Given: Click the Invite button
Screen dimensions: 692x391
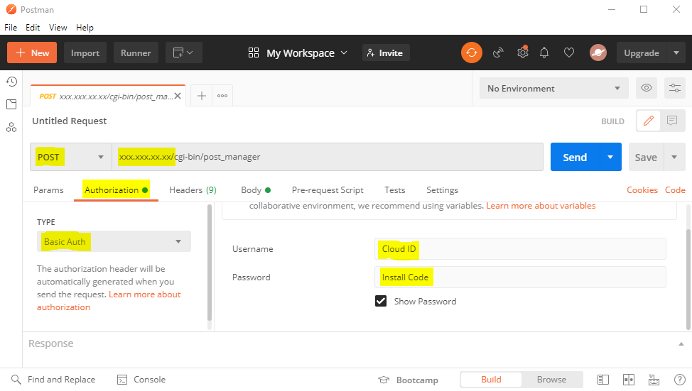Looking at the screenshot, I should [x=386, y=53].
